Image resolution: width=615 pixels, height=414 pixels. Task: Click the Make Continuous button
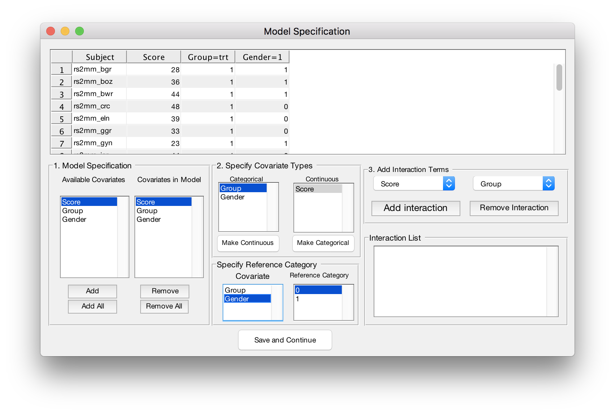tap(248, 243)
